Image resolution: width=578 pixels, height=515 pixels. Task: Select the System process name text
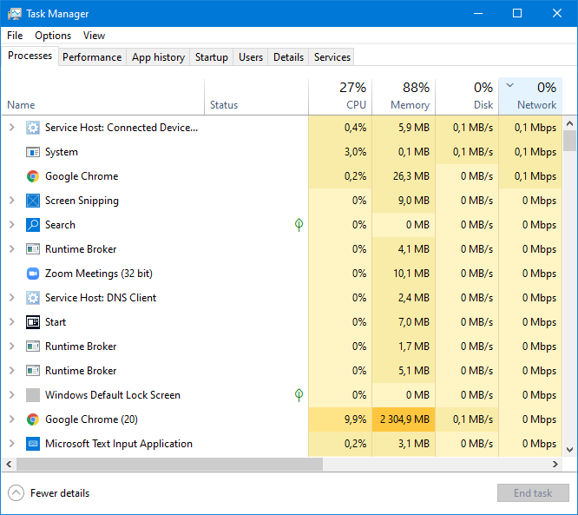(x=62, y=152)
